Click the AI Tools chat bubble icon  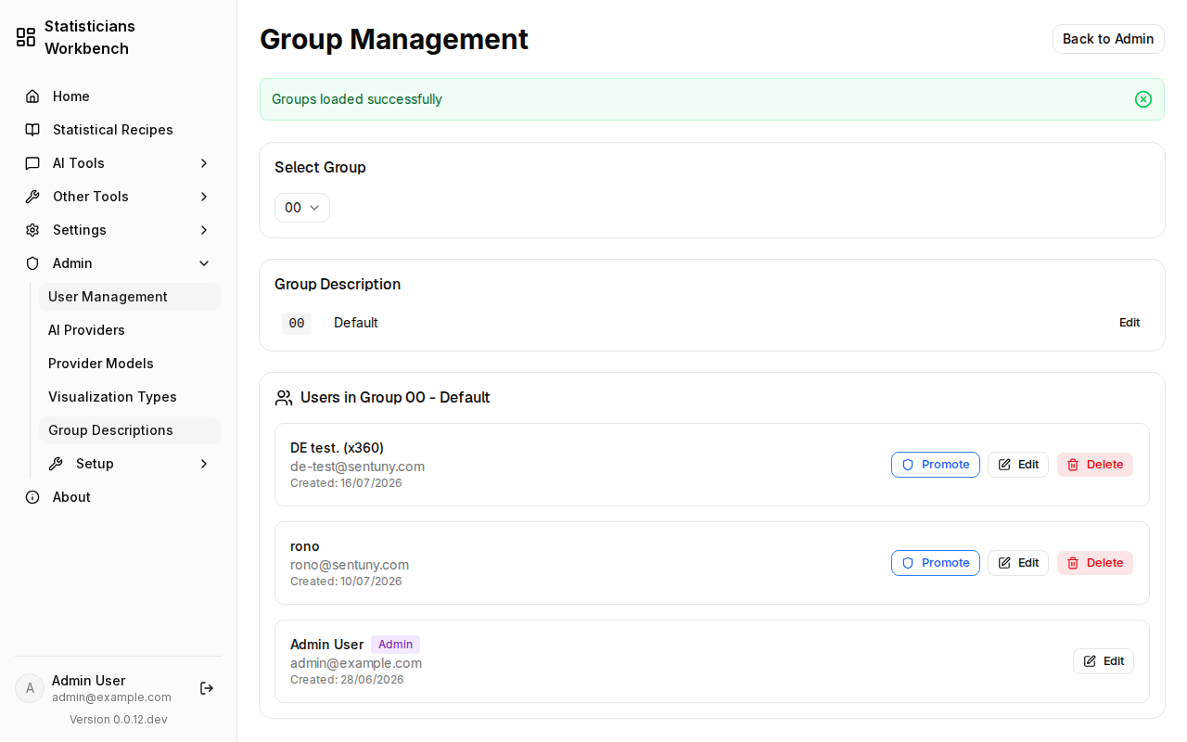coord(32,163)
